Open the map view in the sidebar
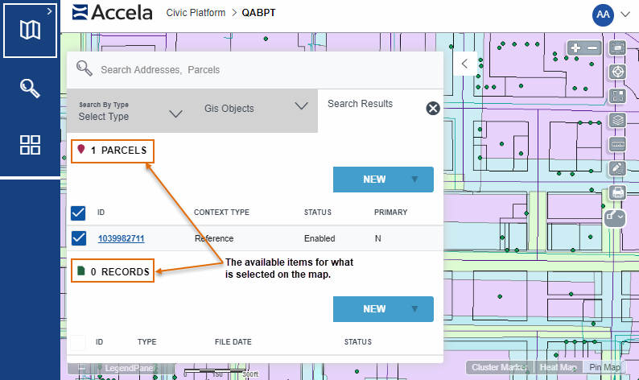The width and height of the screenshot is (639, 380). click(30, 31)
